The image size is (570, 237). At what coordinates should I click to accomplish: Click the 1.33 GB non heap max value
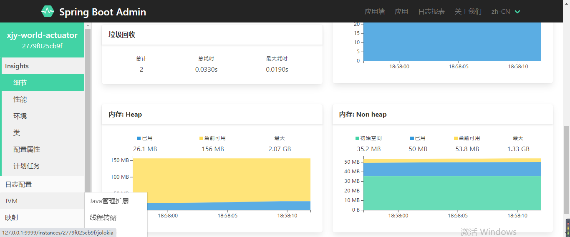(x=518, y=149)
